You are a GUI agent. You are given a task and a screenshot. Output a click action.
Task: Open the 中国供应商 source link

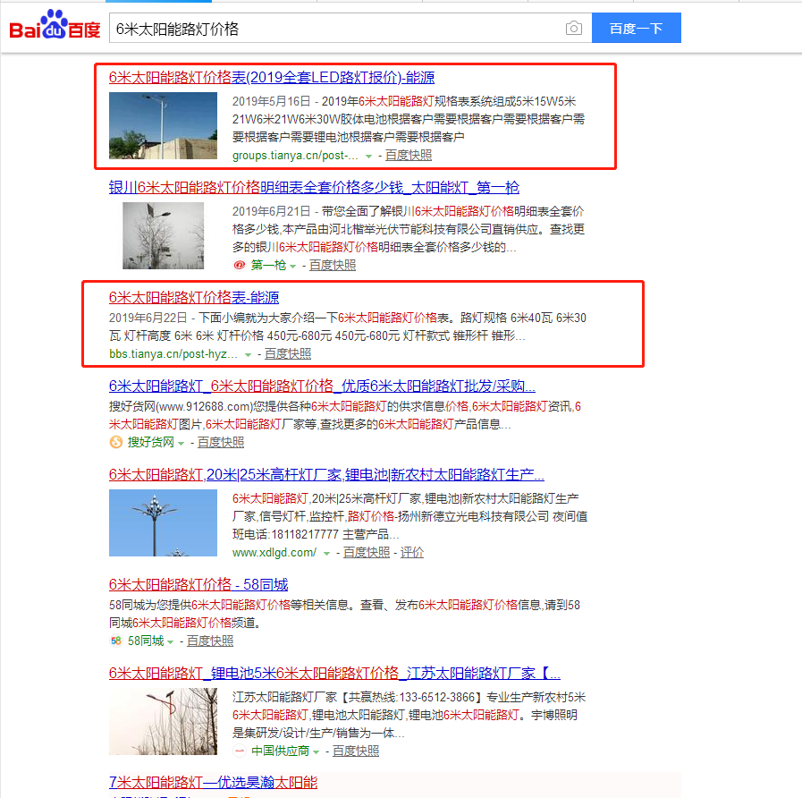pyautogui.click(x=280, y=751)
